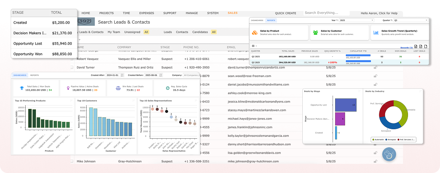Open the SUPPORT menu
440x173 pixels.
[170, 13]
